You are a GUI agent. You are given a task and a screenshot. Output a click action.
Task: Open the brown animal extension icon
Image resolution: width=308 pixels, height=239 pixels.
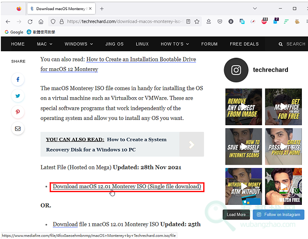click(297, 21)
